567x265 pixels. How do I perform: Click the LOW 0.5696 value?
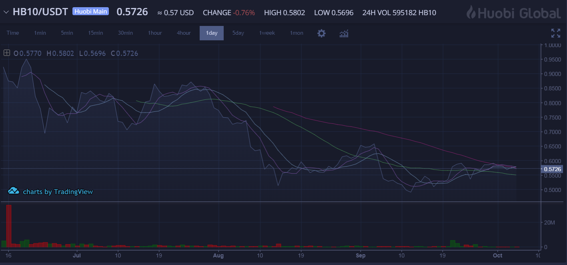coord(334,13)
